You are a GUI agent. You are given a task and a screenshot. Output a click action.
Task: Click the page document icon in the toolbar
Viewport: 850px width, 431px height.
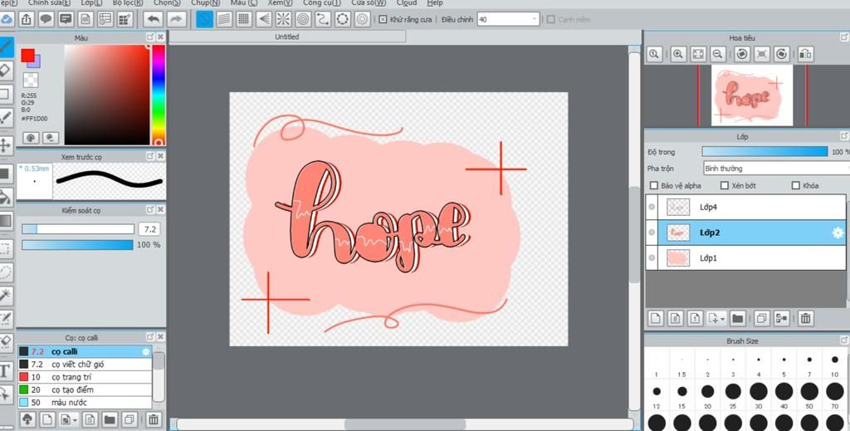(x=85, y=20)
